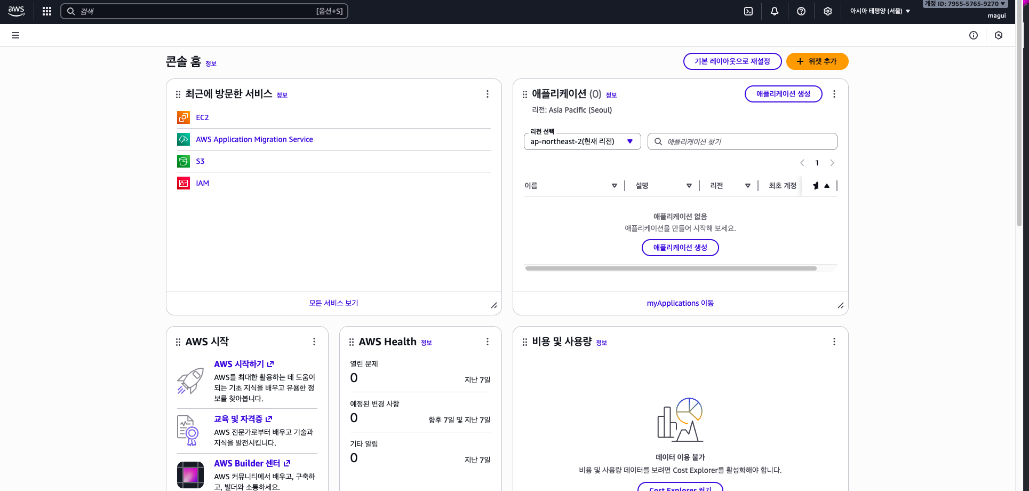The image size is (1029, 491).
Task: Click Cost Explorer 켜기 button
Action: [x=680, y=487]
